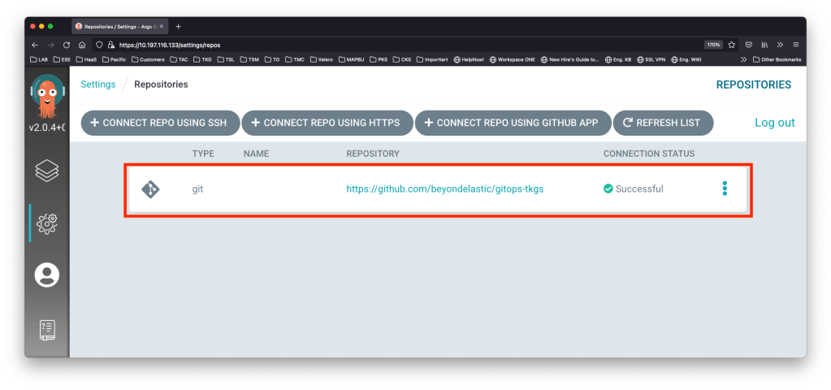
Task: Open the Settings gears icon in sidebar
Action: coord(46,223)
